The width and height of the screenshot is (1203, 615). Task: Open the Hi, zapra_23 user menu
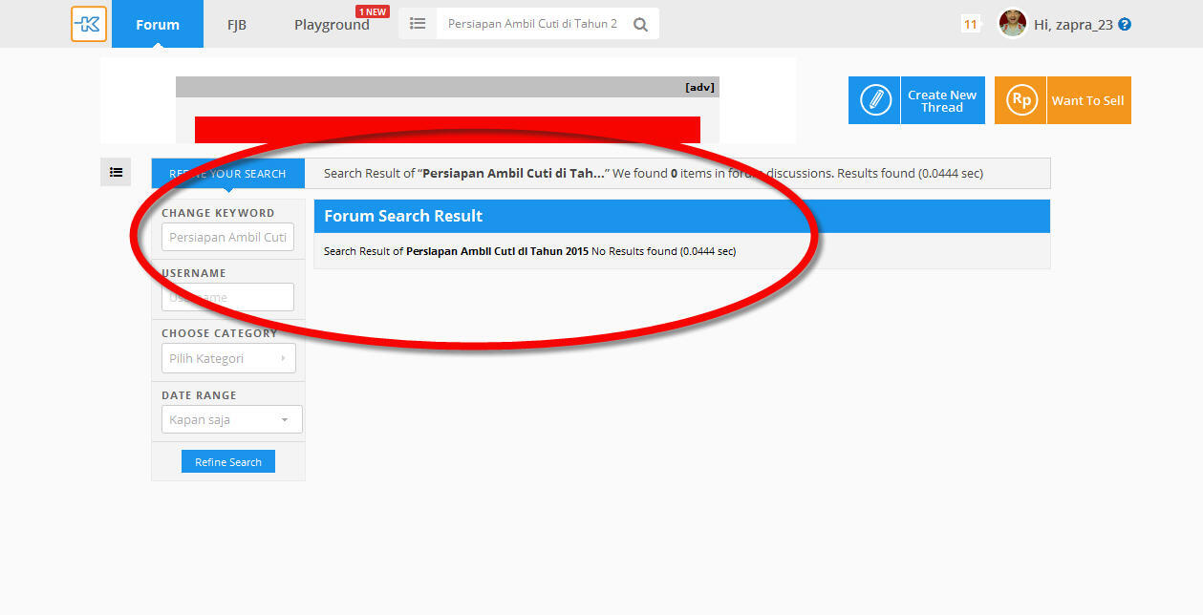click(x=1073, y=25)
